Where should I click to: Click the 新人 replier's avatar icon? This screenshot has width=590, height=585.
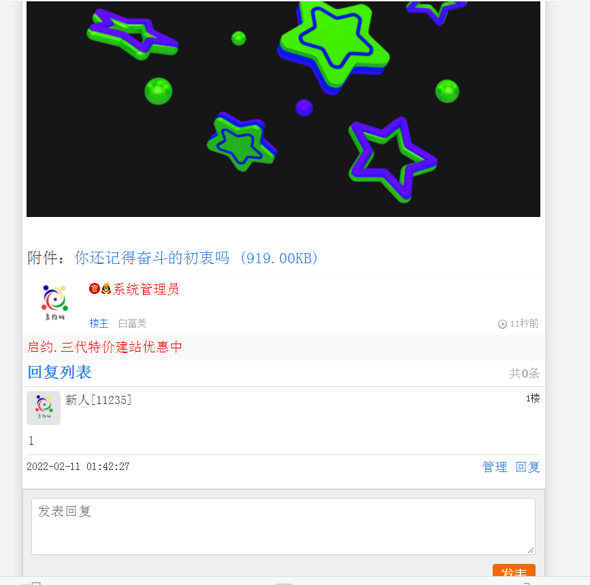pyautogui.click(x=43, y=407)
